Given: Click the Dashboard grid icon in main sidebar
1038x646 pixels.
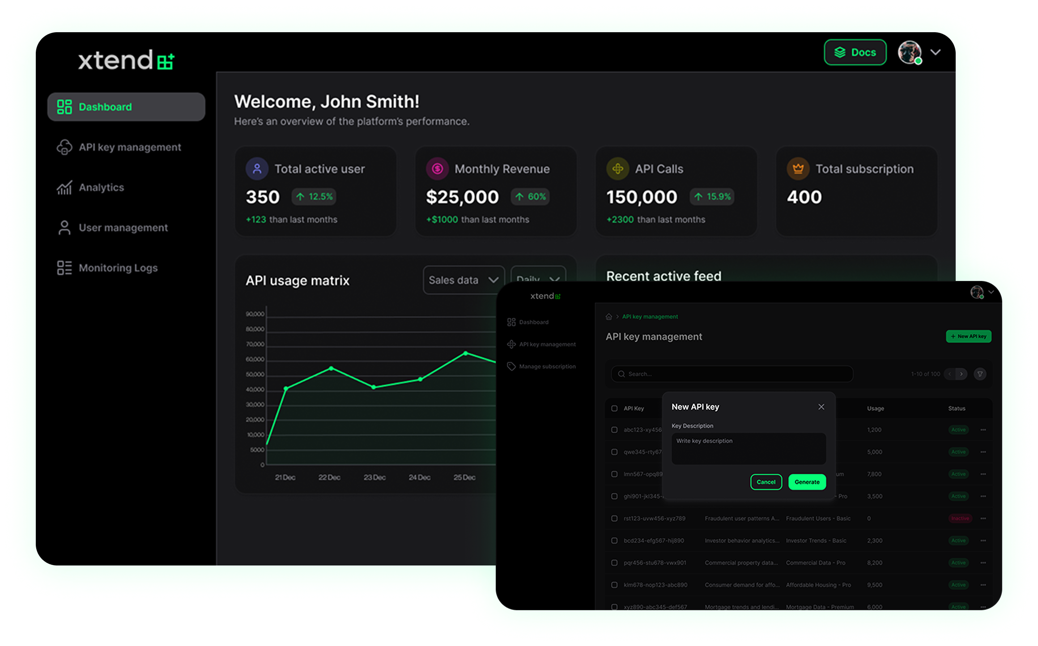Looking at the screenshot, I should (64, 107).
